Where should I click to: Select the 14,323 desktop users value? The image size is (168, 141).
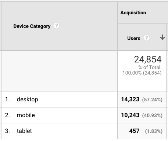pos(130,100)
